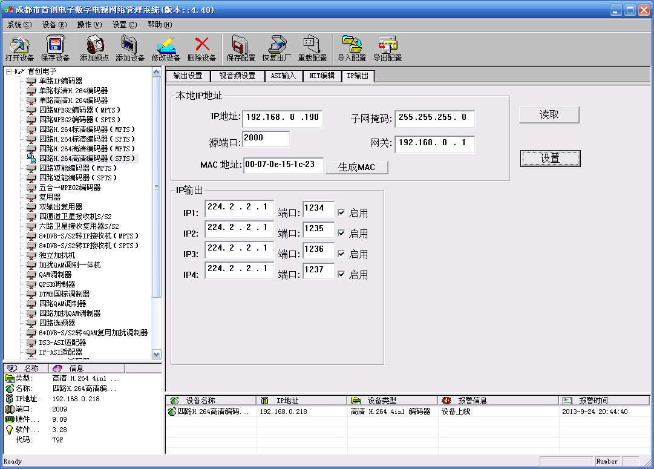654x469 pixels.
Task: Click the IP4 端口 field 1237
Action: click(x=319, y=271)
